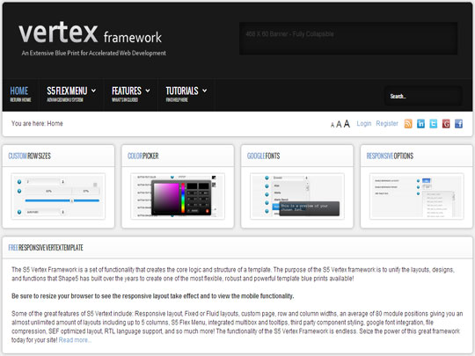Expand the S5 Flex Menu dropdown arrow
The image size is (475, 356).
pos(93,91)
